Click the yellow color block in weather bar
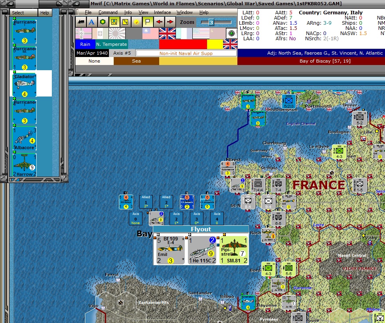The width and height of the screenshot is (385, 323). 215,44
